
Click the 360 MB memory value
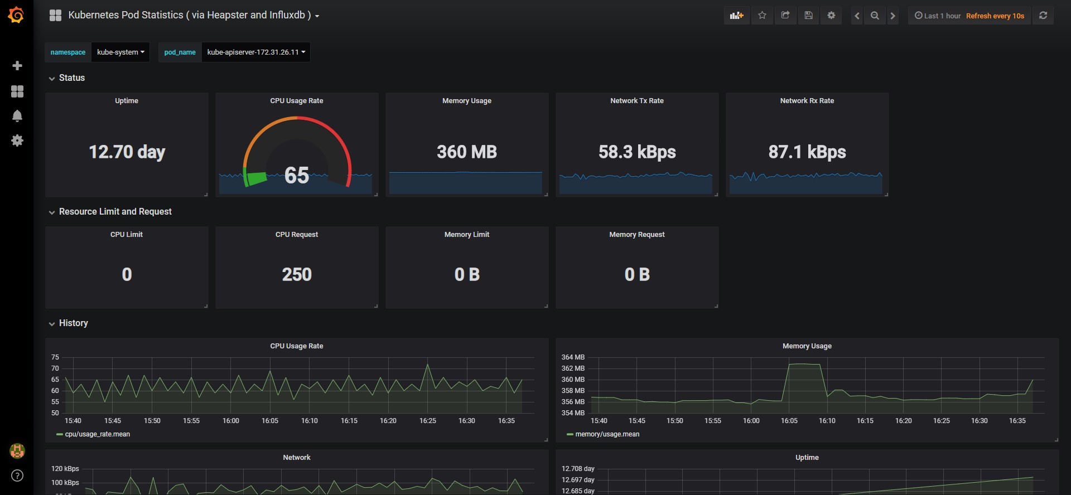(x=467, y=152)
